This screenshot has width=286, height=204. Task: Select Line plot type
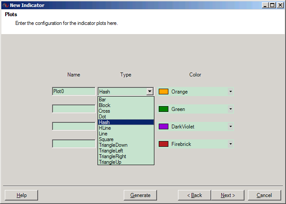[126, 134]
